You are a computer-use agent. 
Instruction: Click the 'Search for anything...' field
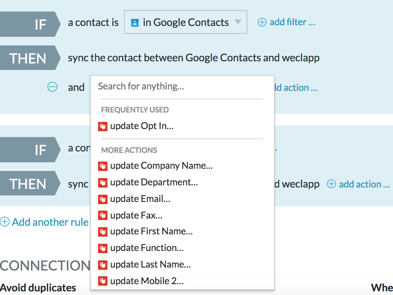pos(182,87)
